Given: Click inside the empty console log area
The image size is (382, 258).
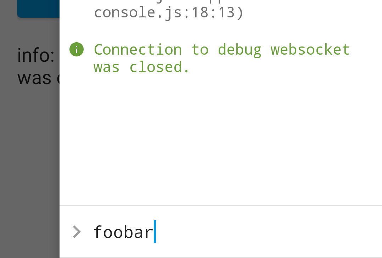Looking at the screenshot, I should (220, 142).
